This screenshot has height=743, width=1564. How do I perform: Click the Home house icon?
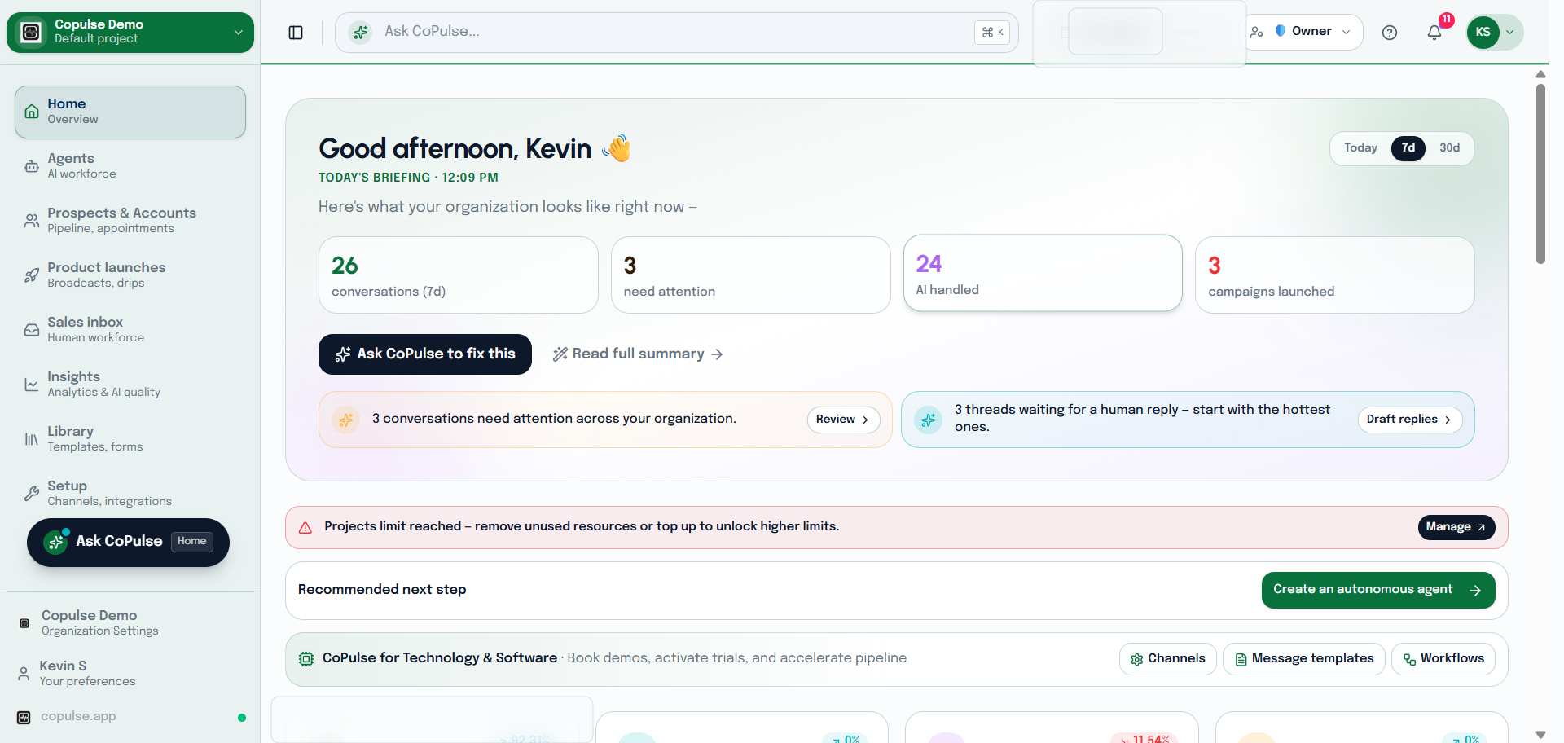[32, 112]
